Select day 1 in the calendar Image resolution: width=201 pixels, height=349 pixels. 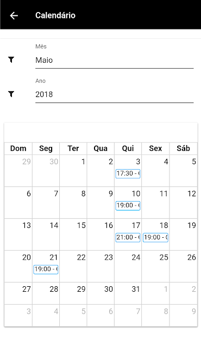73,171
